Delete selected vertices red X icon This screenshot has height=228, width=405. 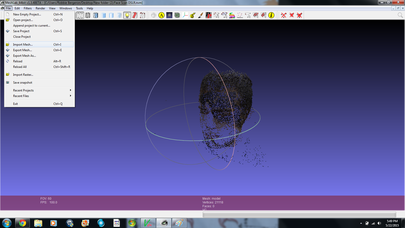[x=284, y=15]
